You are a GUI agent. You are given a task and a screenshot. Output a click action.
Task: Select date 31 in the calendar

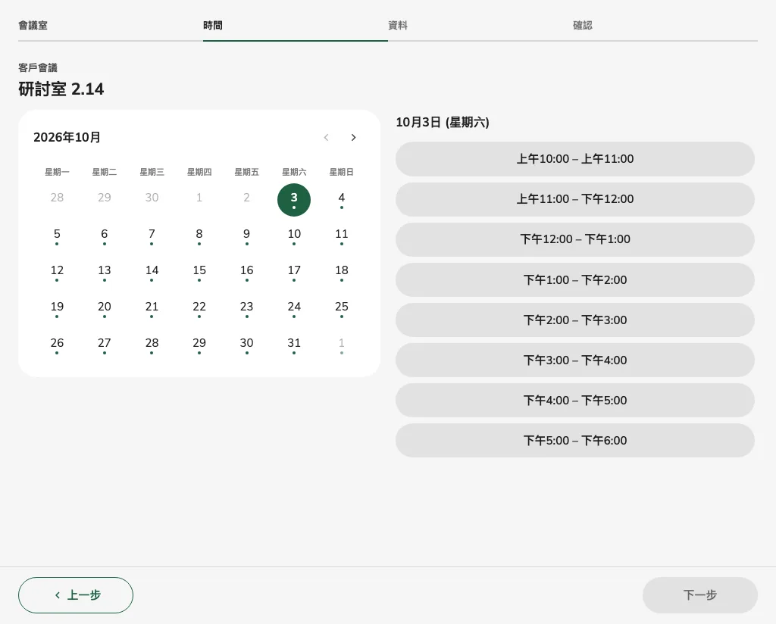[x=294, y=345]
